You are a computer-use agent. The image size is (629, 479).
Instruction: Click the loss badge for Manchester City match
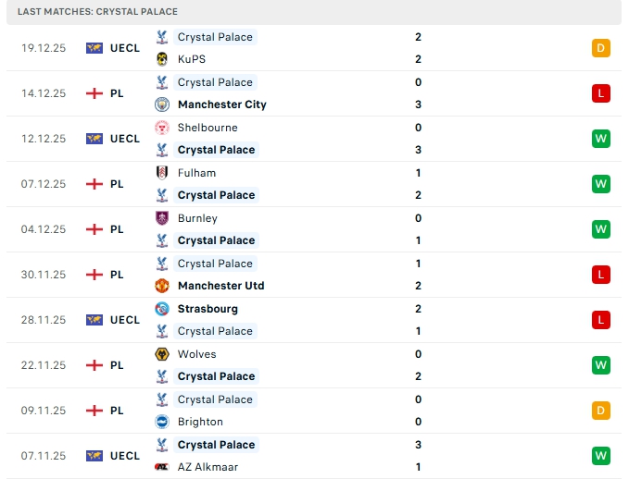(x=600, y=93)
